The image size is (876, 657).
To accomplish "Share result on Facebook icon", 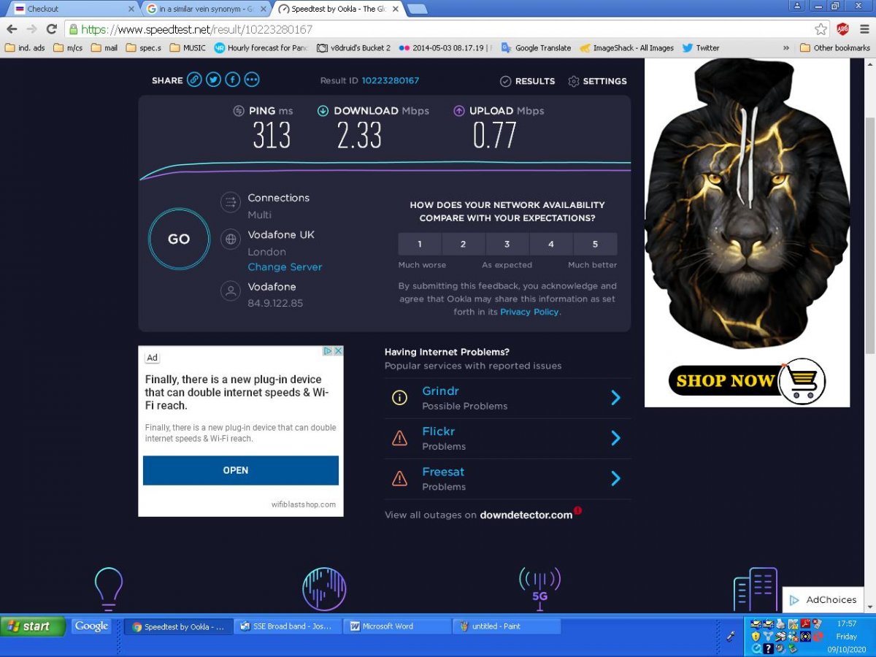I will 232,80.
